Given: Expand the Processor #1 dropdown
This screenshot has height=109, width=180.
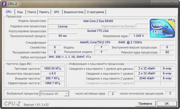Looking at the screenshot, I should 67,94.
